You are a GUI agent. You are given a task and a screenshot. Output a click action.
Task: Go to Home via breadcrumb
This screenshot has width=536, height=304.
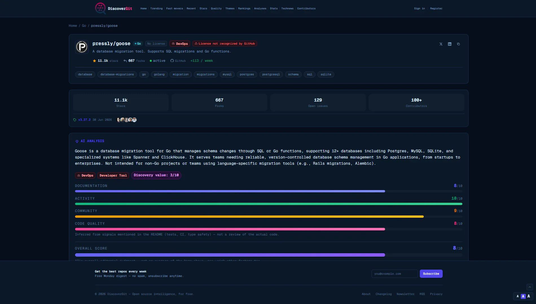click(x=73, y=26)
